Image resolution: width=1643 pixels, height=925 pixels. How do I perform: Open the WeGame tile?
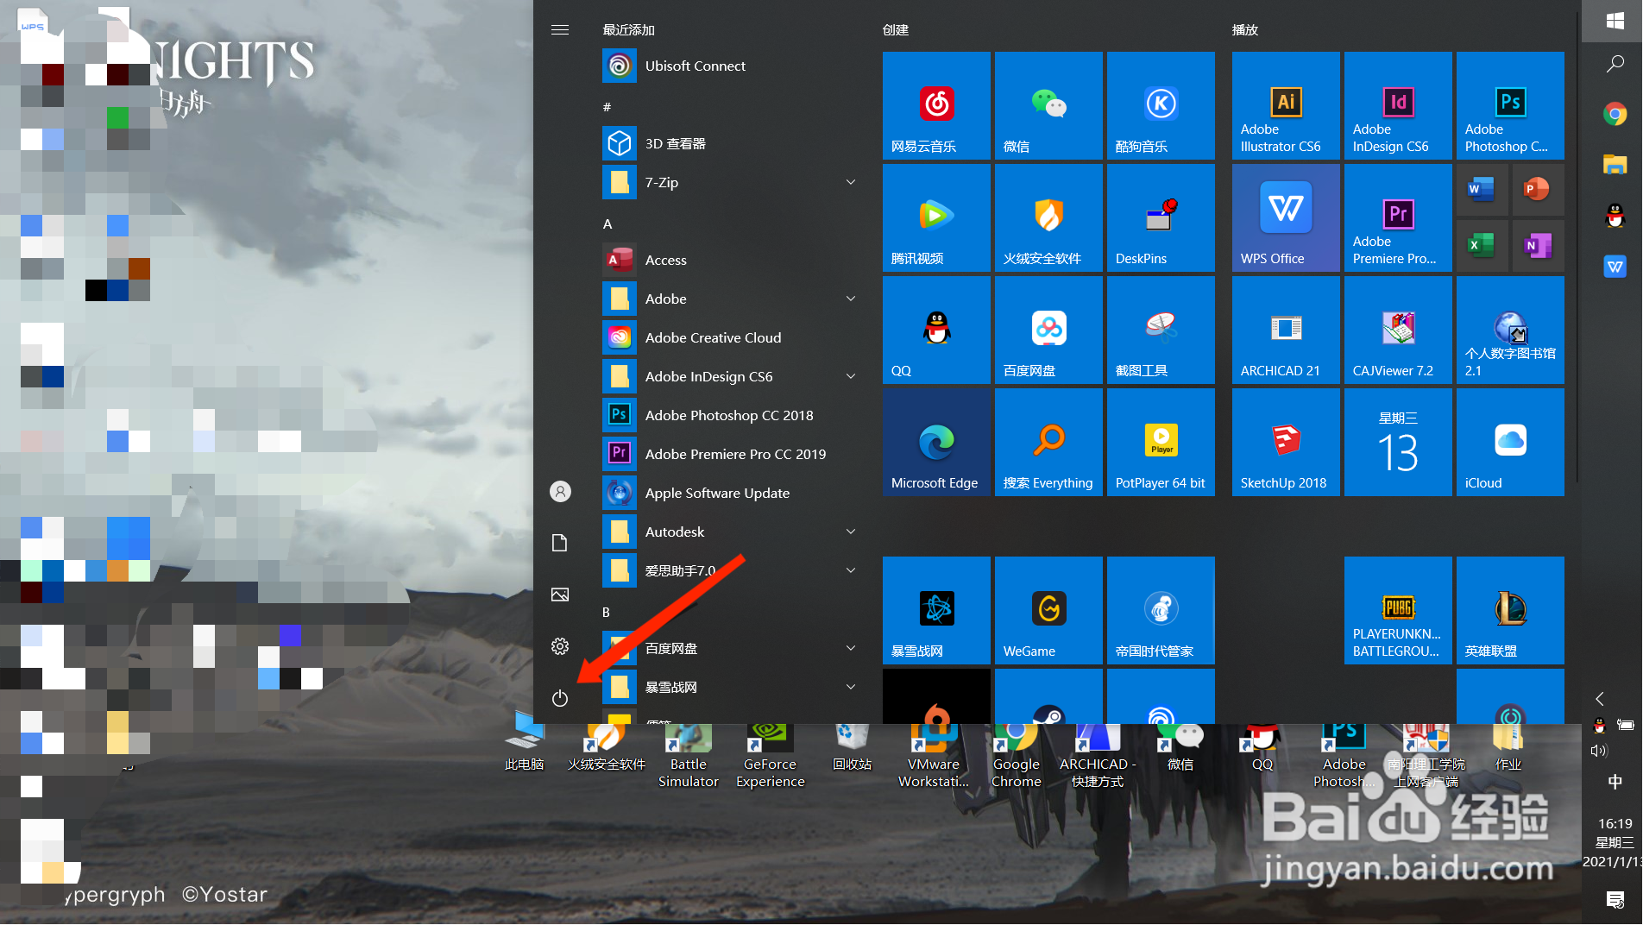pos(1048,610)
